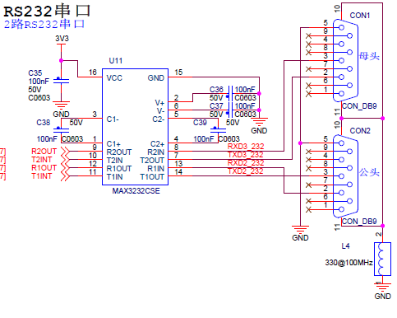397x318 pixels.
Task: Click the TXD3_232 net label
Action: (246, 155)
